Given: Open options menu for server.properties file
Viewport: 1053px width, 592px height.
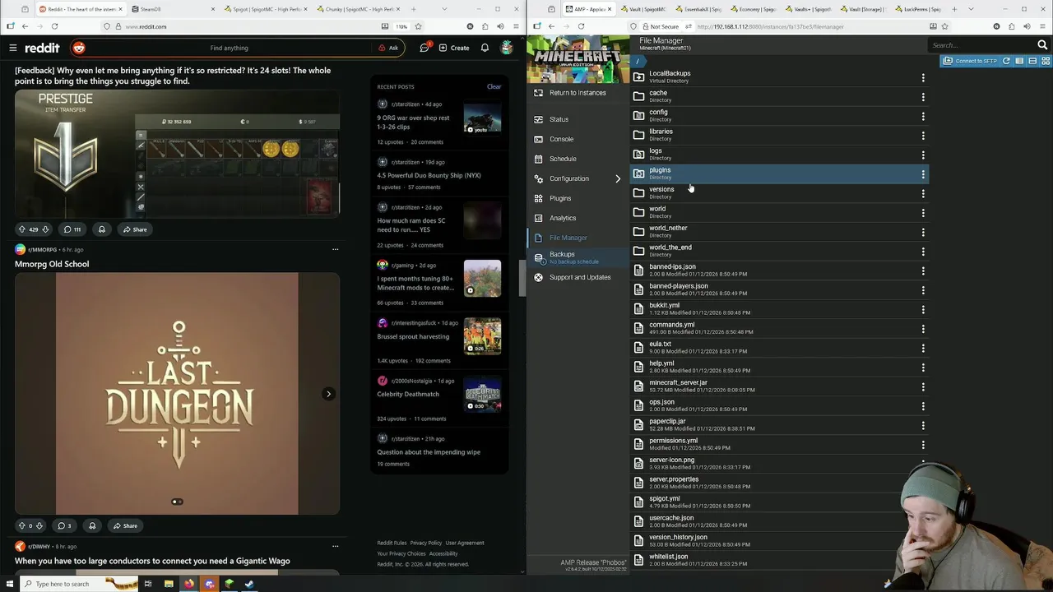Looking at the screenshot, I should (x=923, y=483).
